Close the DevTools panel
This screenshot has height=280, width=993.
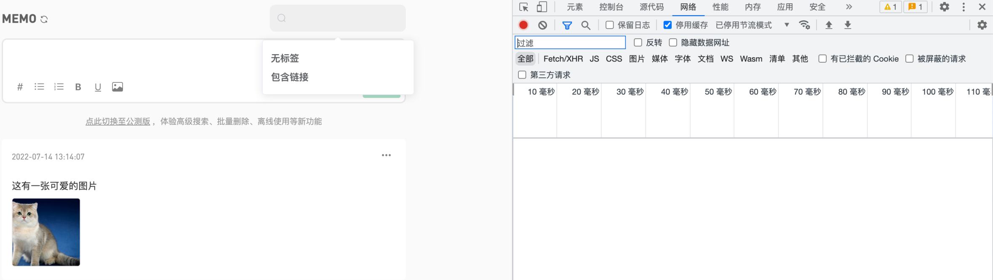982,7
